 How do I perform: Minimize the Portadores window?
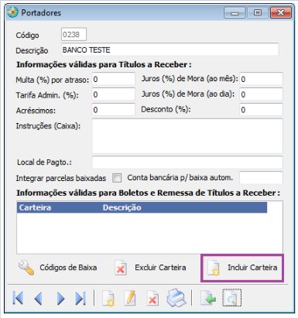235,12
